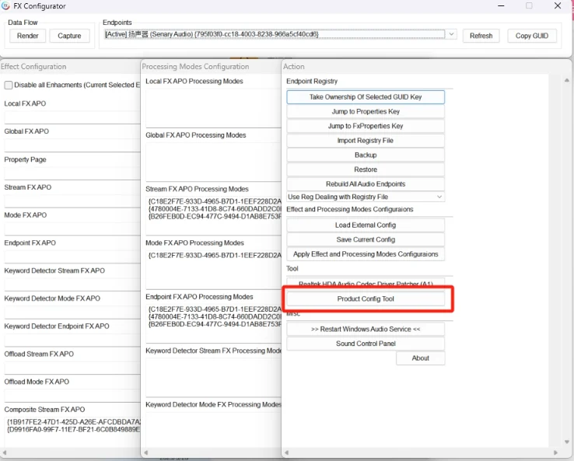This screenshot has height=461, width=574.
Task: Click Restart Windows Audio Service button
Action: [x=366, y=329]
